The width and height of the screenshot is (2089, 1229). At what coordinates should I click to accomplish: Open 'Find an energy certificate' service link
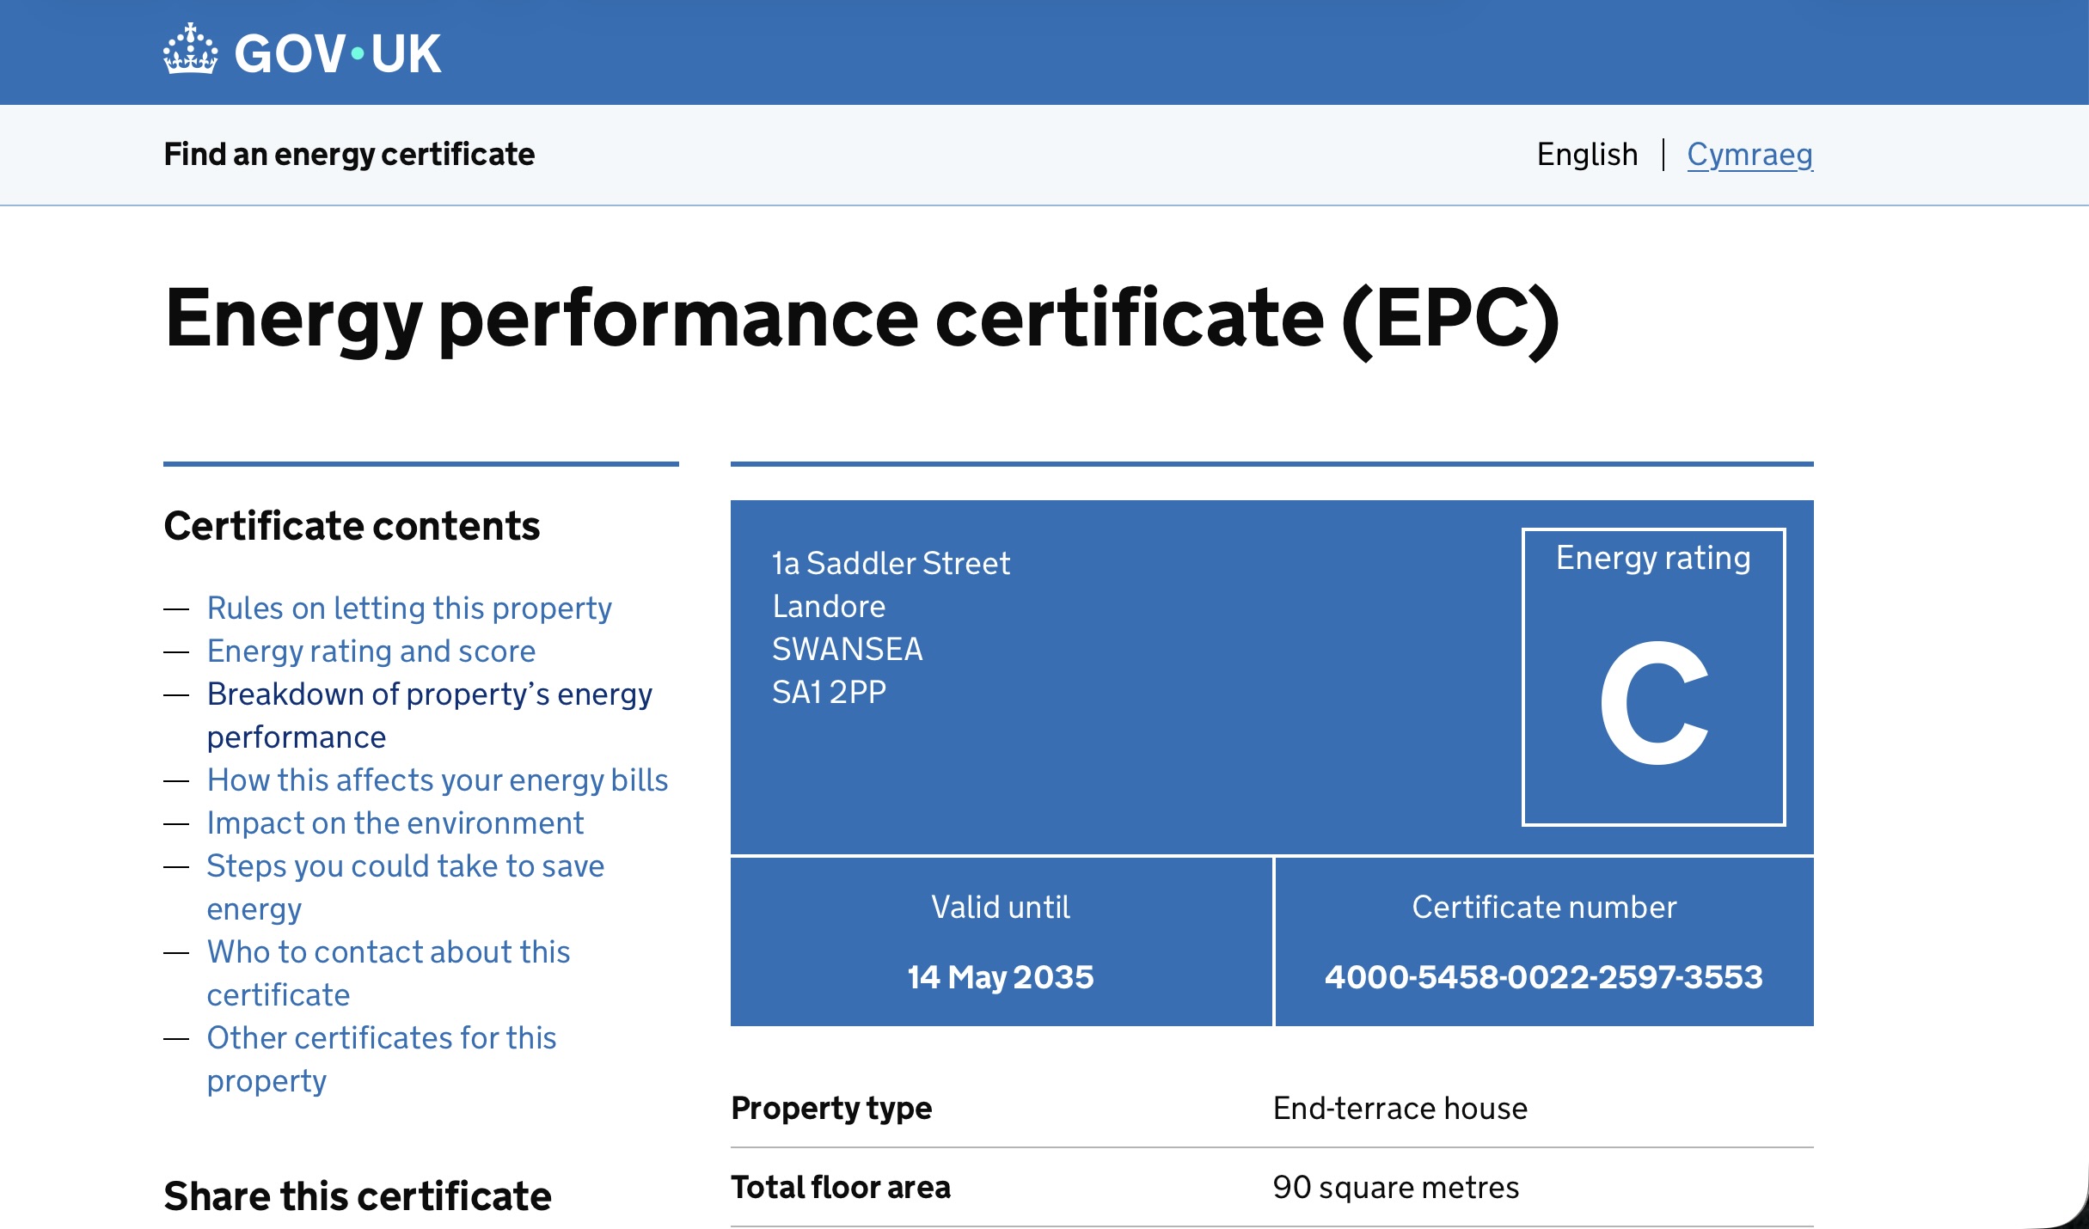(x=349, y=155)
